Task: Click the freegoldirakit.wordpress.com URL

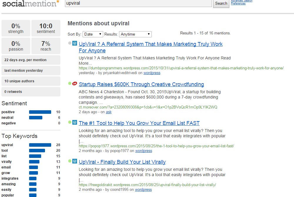Action: (147, 185)
